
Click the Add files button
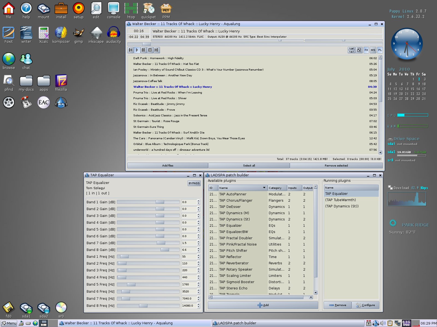pyautogui.click(x=168, y=165)
